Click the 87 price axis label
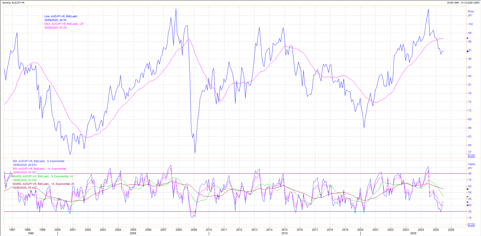Image resolution: width=481 pixels, height=236 pixels. point(470,67)
